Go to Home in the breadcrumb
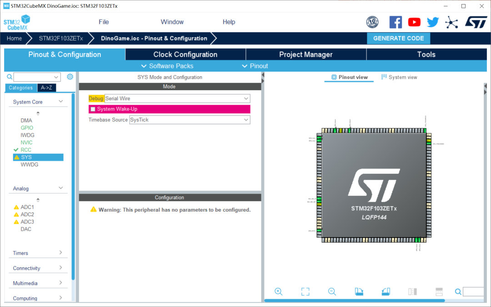 point(14,39)
